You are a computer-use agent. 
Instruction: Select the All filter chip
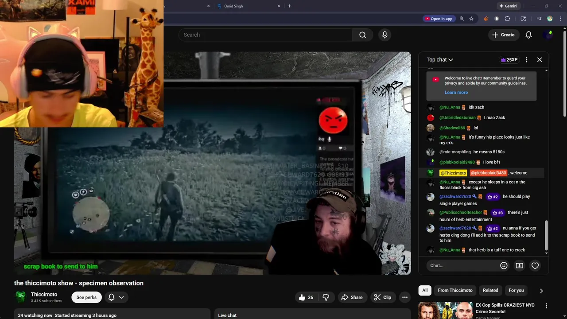425,290
